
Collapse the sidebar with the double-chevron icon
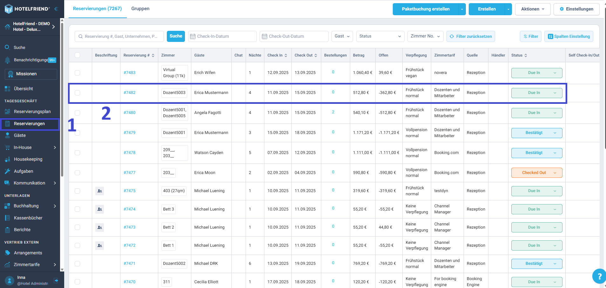point(56,9)
